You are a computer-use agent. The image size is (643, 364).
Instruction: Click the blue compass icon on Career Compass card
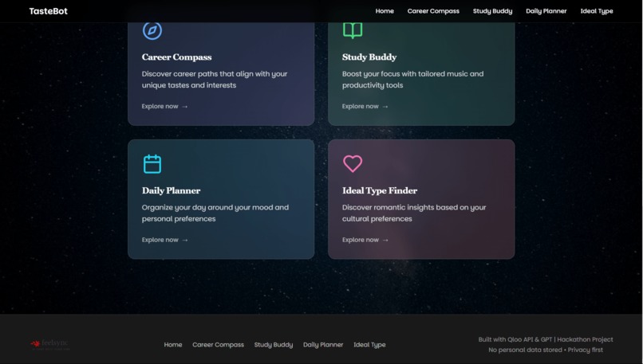(x=152, y=31)
